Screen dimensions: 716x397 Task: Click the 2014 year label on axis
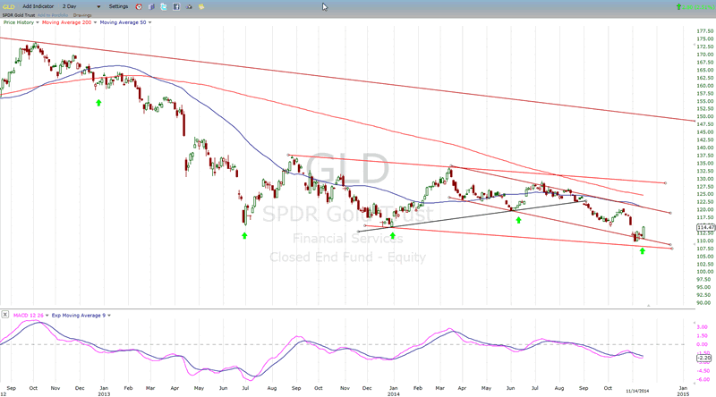coord(393,393)
